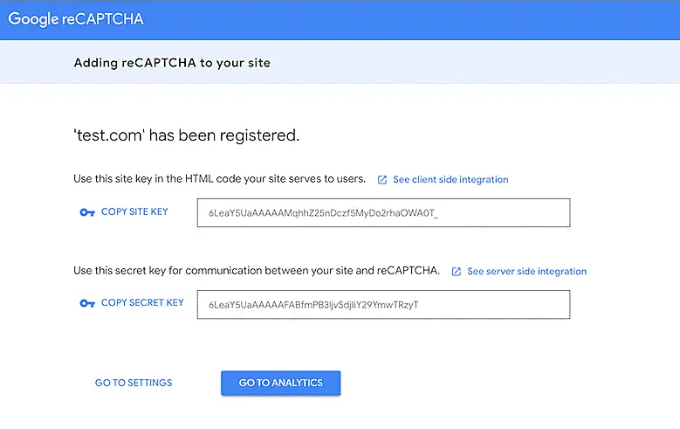The height and width of the screenshot is (429, 680).
Task: Click the key icon beside COPY SITE KEY
Action: [x=86, y=212]
